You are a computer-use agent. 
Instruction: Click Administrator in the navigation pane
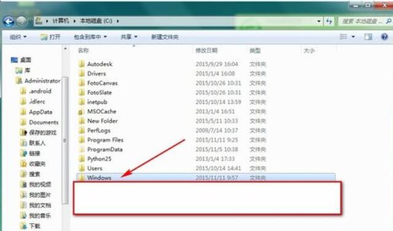pyautogui.click(x=38, y=80)
